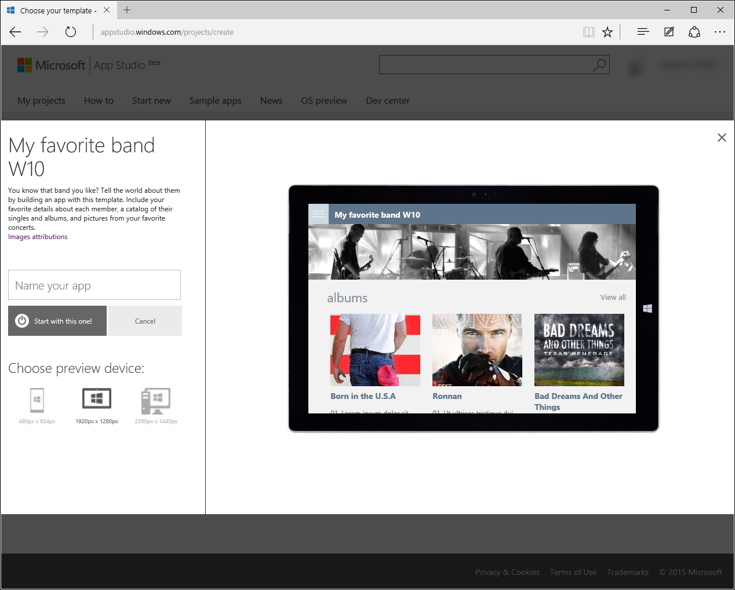Viewport: 735px width, 590px height.
Task: Open the Hub panel icon in Edge
Action: click(642, 32)
